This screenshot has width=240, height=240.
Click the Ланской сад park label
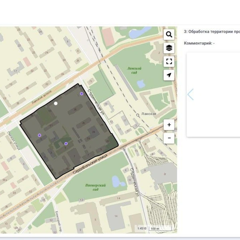pos(134,70)
